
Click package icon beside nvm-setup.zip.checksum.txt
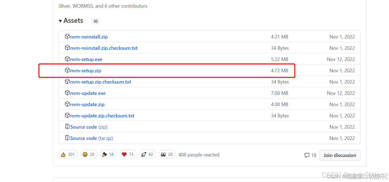67,82
